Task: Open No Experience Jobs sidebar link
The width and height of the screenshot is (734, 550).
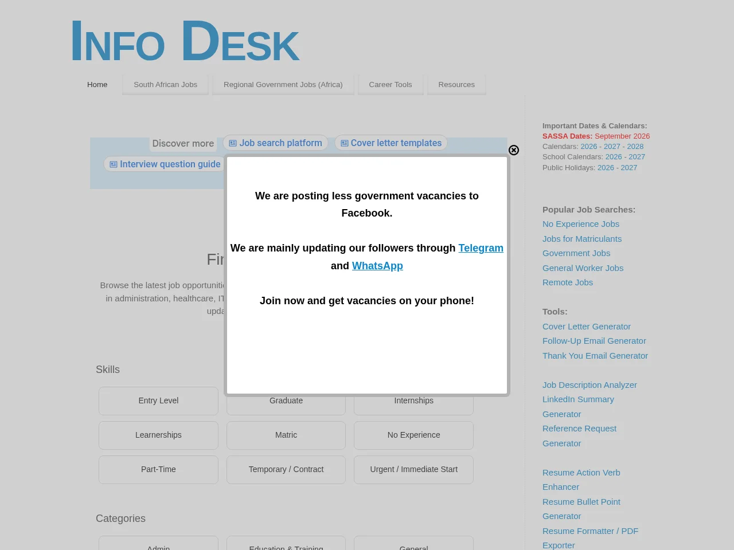Action: click(581, 224)
